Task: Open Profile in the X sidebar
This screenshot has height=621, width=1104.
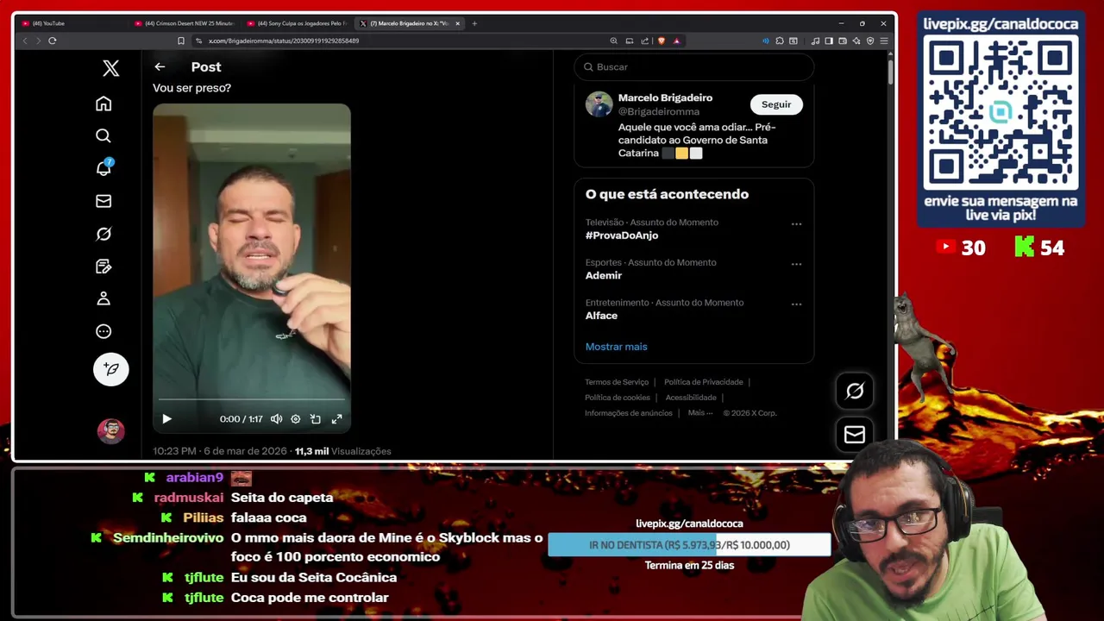Action: point(103,298)
